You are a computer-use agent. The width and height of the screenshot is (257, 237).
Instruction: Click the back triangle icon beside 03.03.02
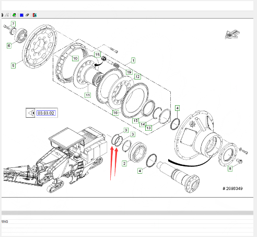[x=31, y=113]
